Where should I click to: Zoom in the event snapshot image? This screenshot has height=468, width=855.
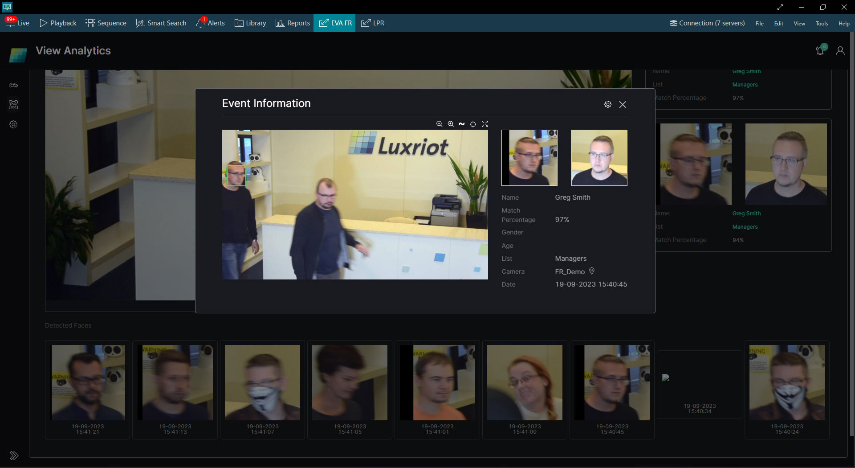tap(451, 124)
